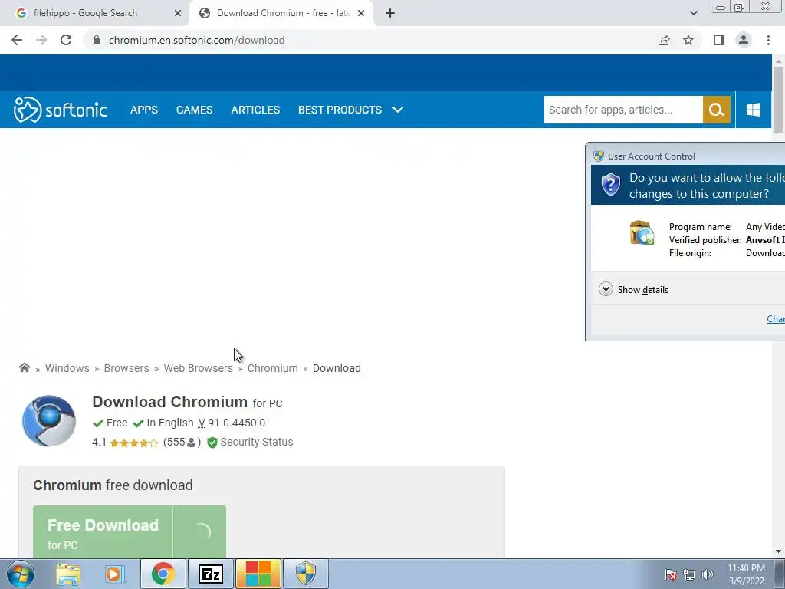Open the Windows breadcrumb link
The image size is (785, 589).
[67, 368]
